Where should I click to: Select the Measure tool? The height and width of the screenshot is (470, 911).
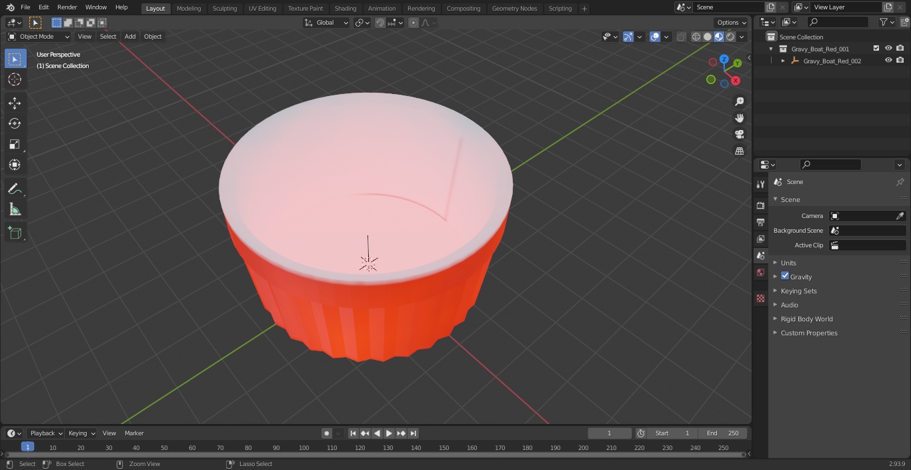15,209
